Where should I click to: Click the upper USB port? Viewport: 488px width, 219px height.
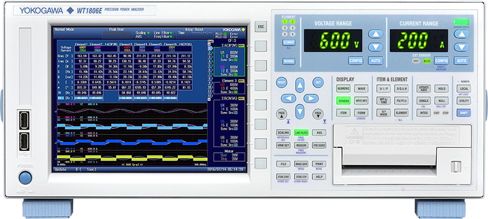(24, 120)
